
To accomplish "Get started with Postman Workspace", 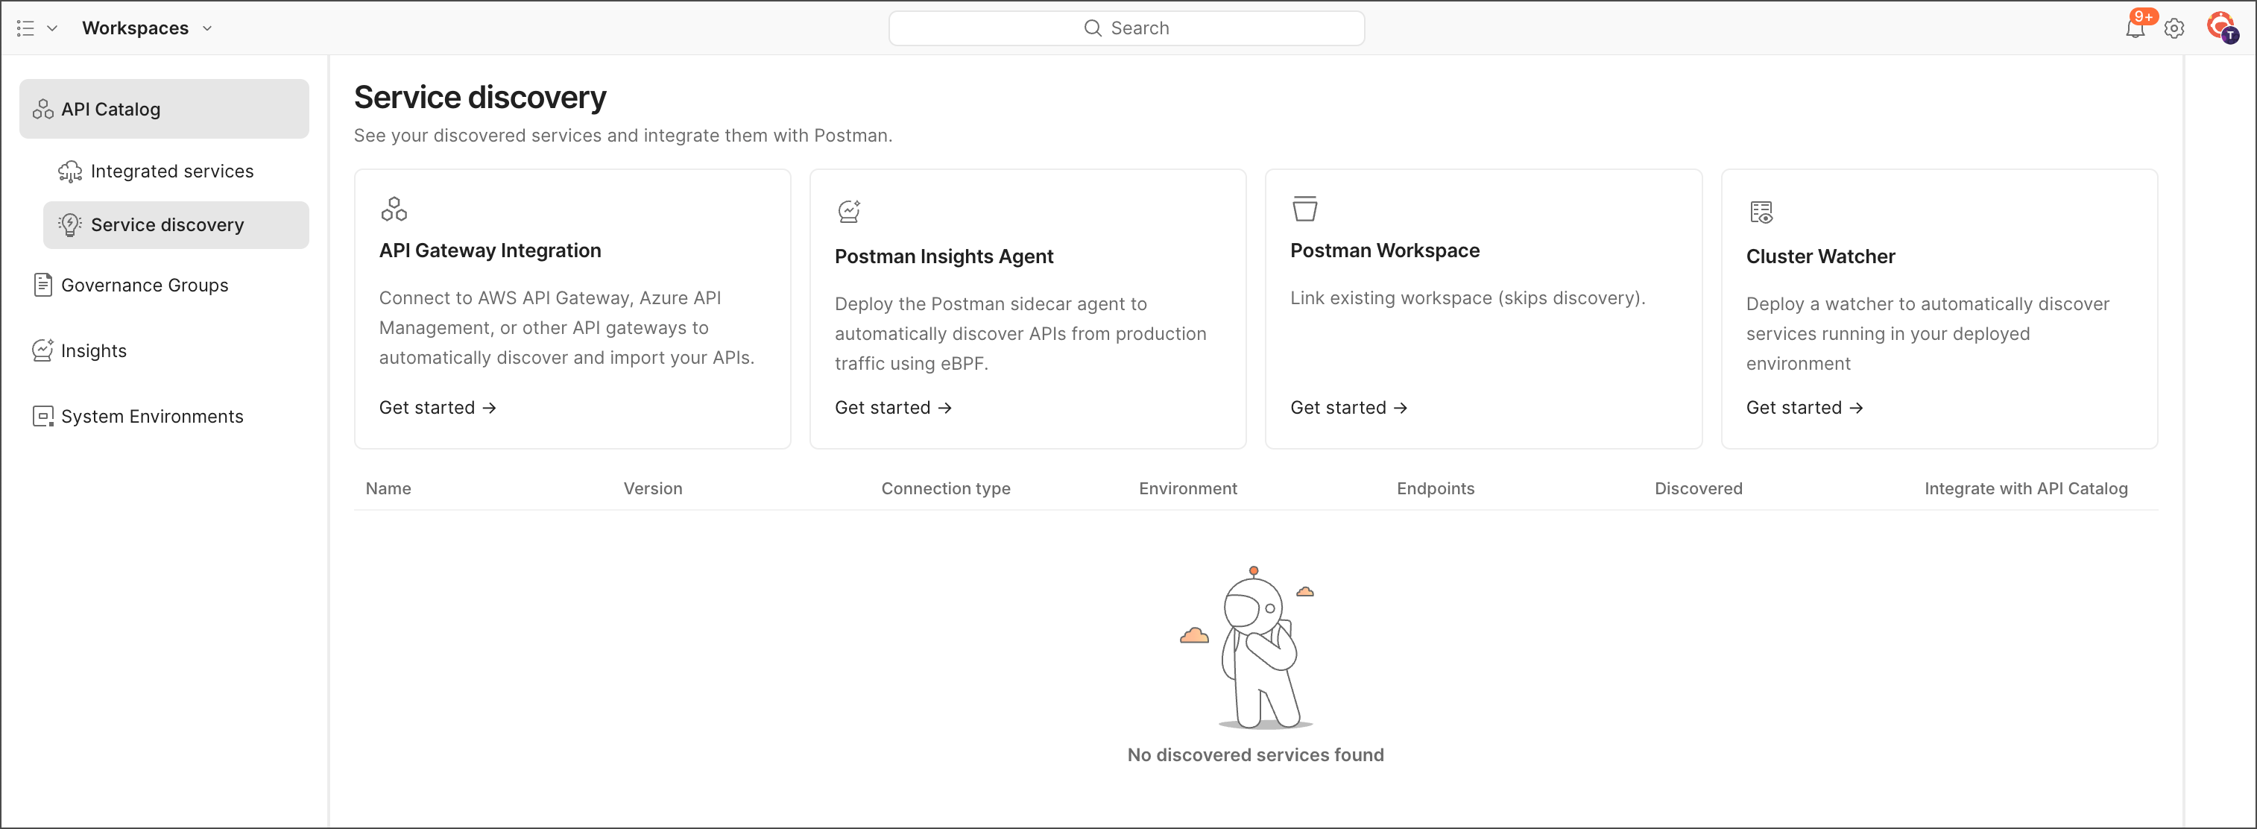I will click(x=1348, y=408).
